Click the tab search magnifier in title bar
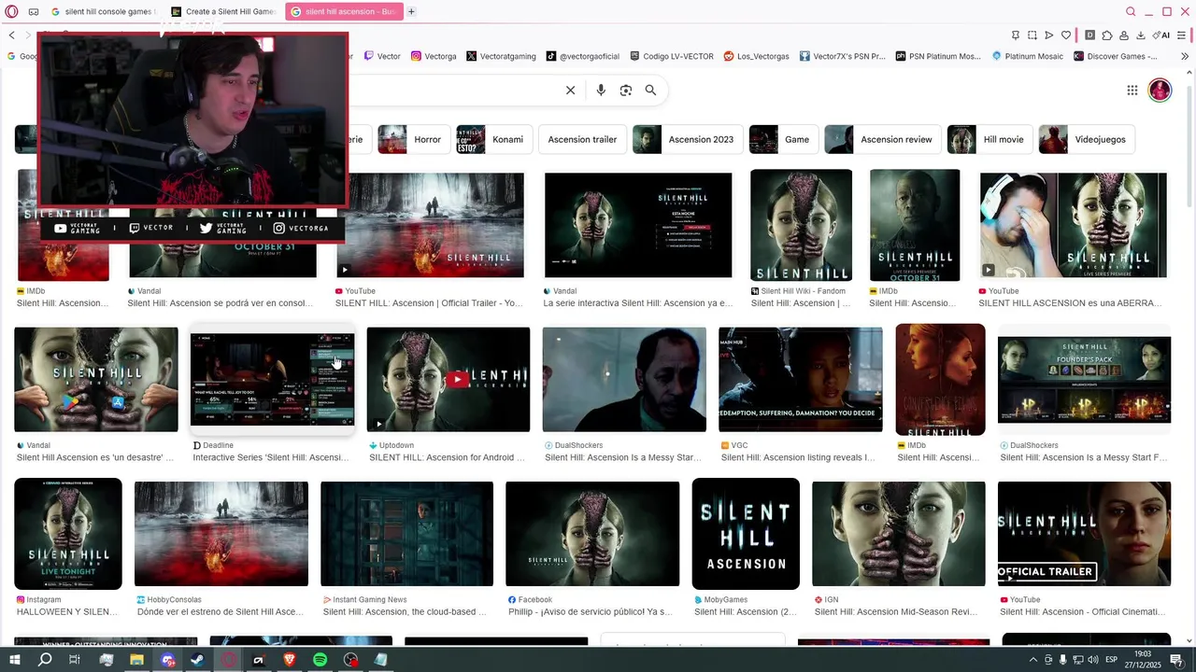 (1131, 12)
